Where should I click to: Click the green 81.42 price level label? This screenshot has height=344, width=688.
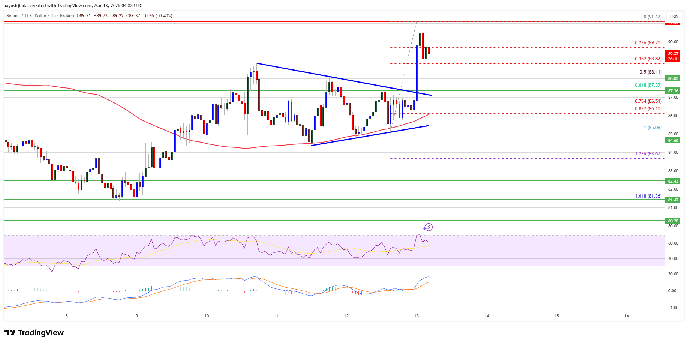pyautogui.click(x=673, y=200)
